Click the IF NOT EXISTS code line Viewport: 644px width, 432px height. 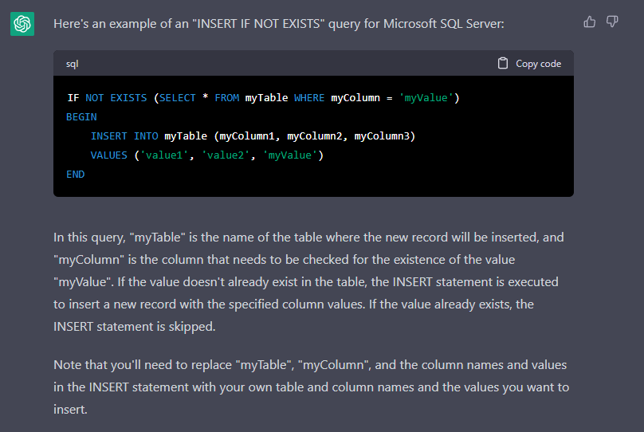click(x=263, y=98)
